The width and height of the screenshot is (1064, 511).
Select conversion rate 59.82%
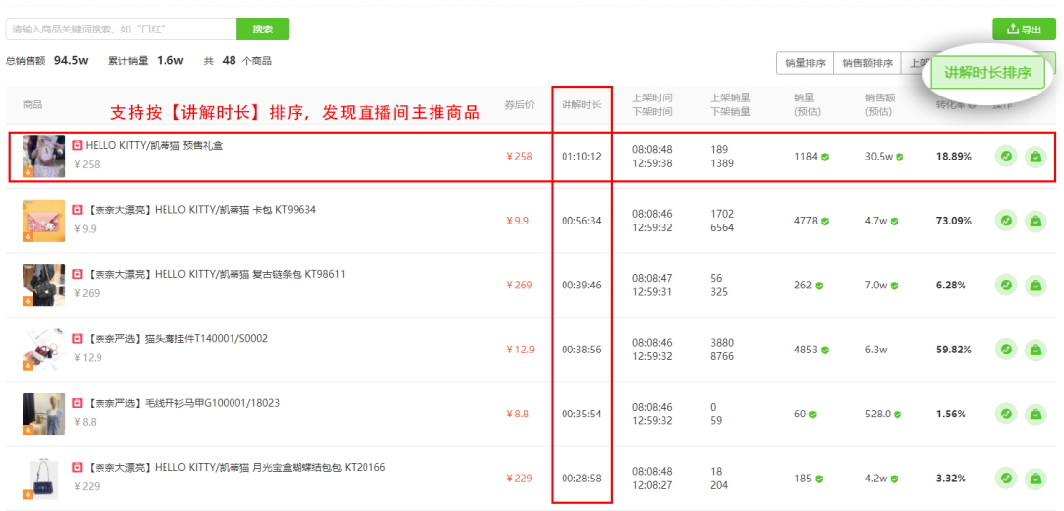[954, 350]
